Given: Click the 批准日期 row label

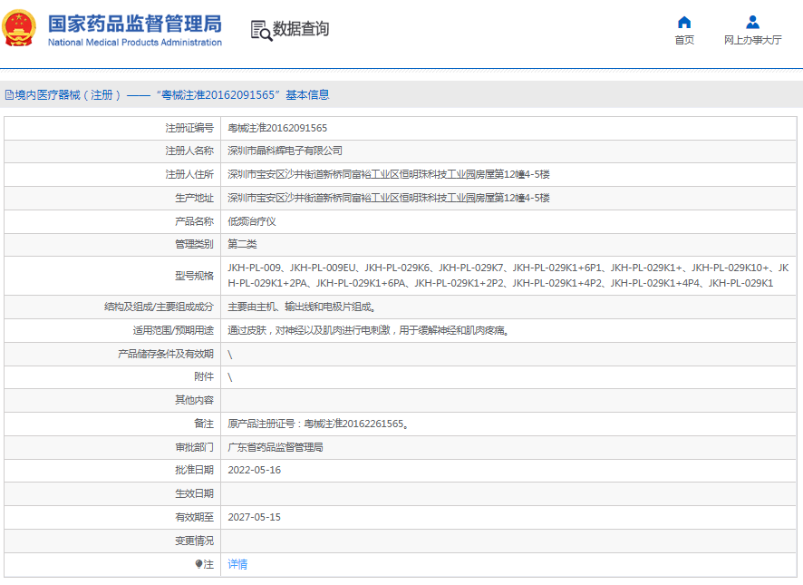Looking at the screenshot, I should click(194, 470).
